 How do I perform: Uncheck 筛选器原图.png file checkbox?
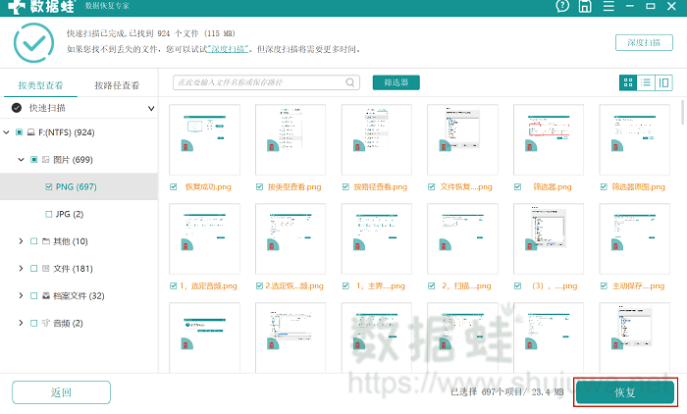pos(604,187)
